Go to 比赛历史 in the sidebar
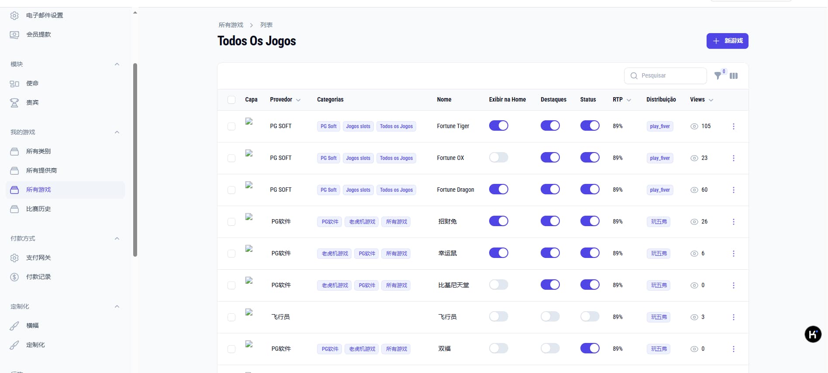This screenshot has width=828, height=373. 38,209
